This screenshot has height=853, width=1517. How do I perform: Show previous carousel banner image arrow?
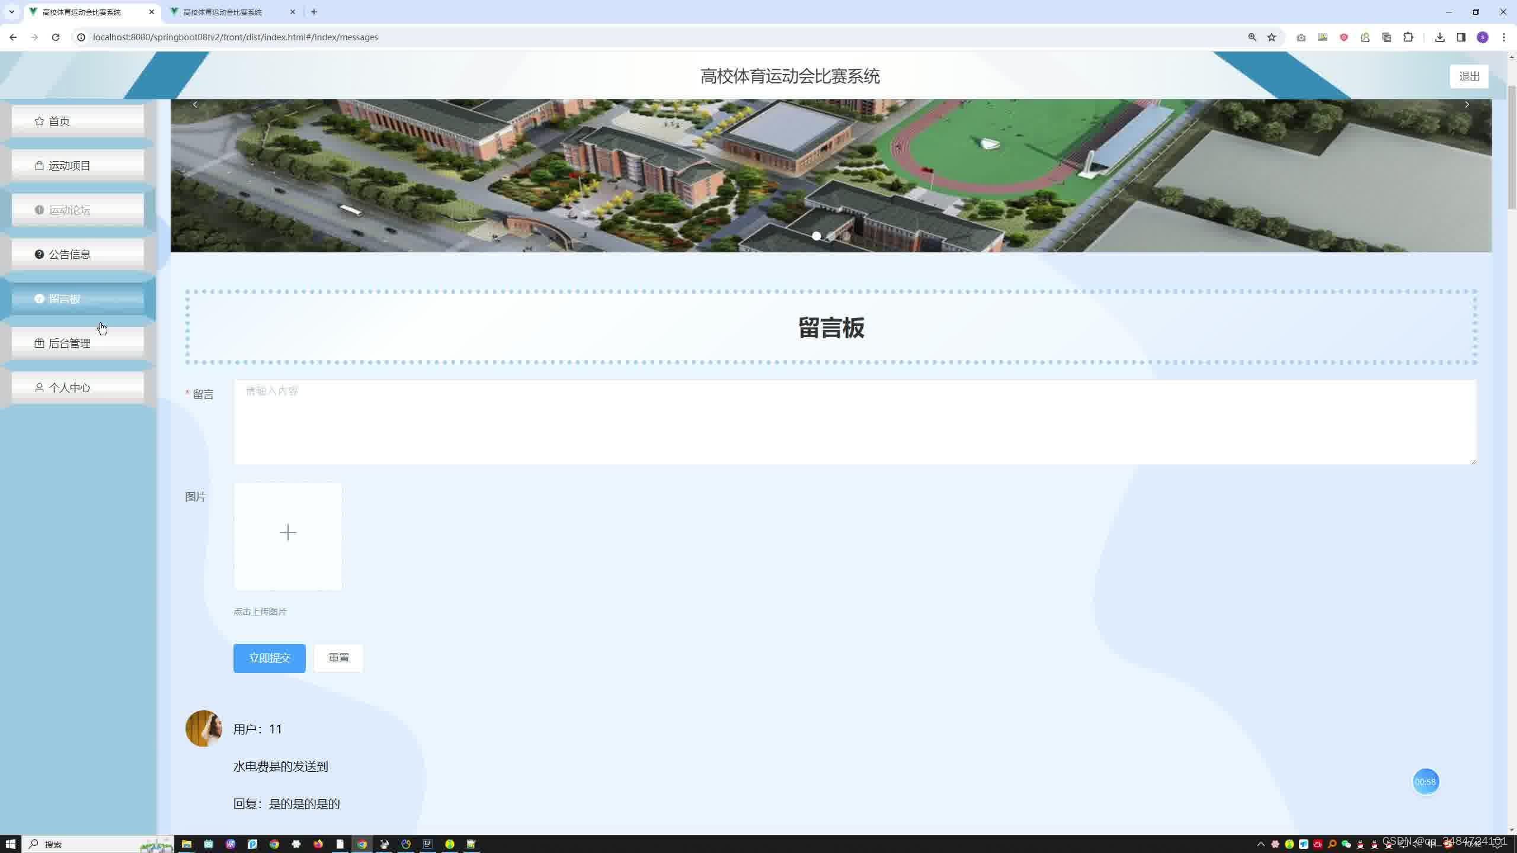pyautogui.click(x=195, y=105)
